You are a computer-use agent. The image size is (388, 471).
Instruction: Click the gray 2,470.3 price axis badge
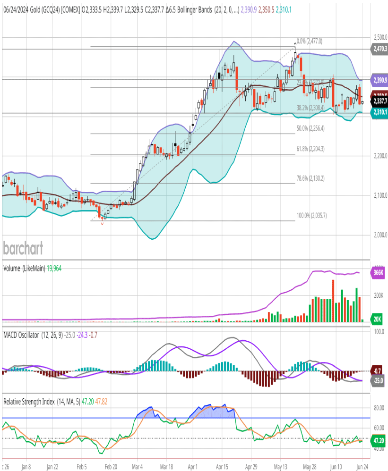pos(379,49)
